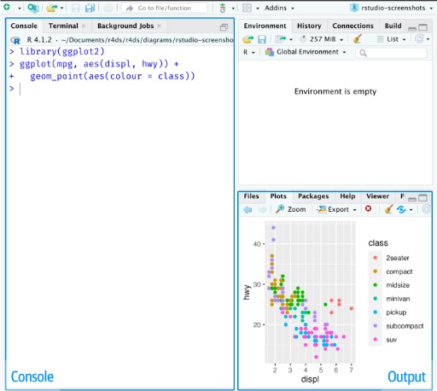This screenshot has width=437, height=391.
Task: Click the 2seater red legend dot
Action: [376, 258]
